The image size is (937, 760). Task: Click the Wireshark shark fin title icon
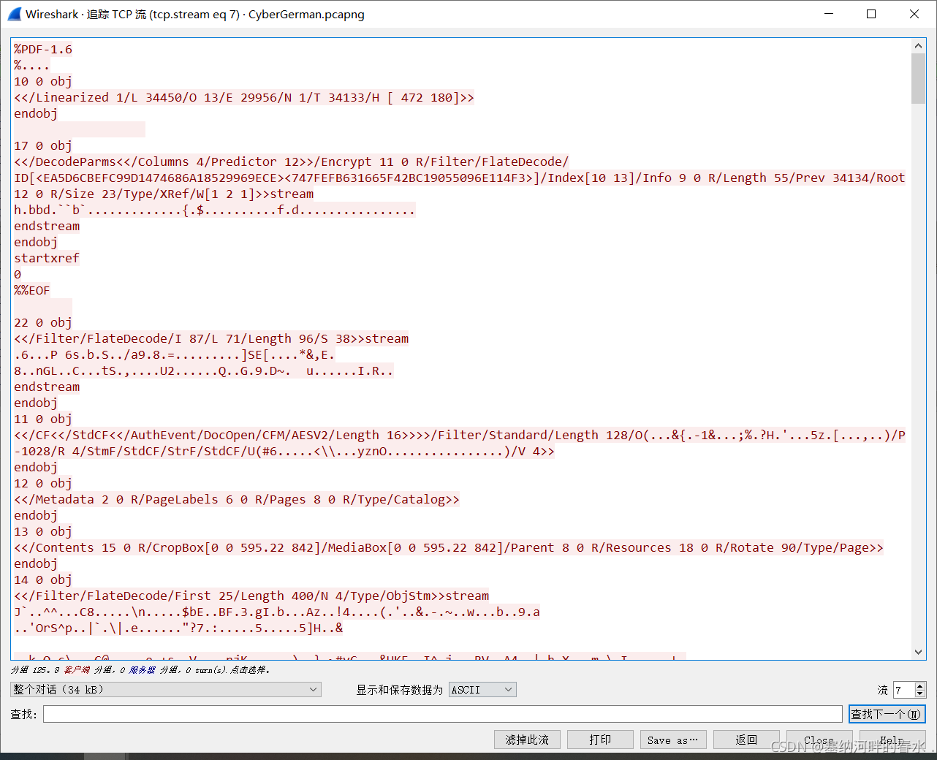14,14
